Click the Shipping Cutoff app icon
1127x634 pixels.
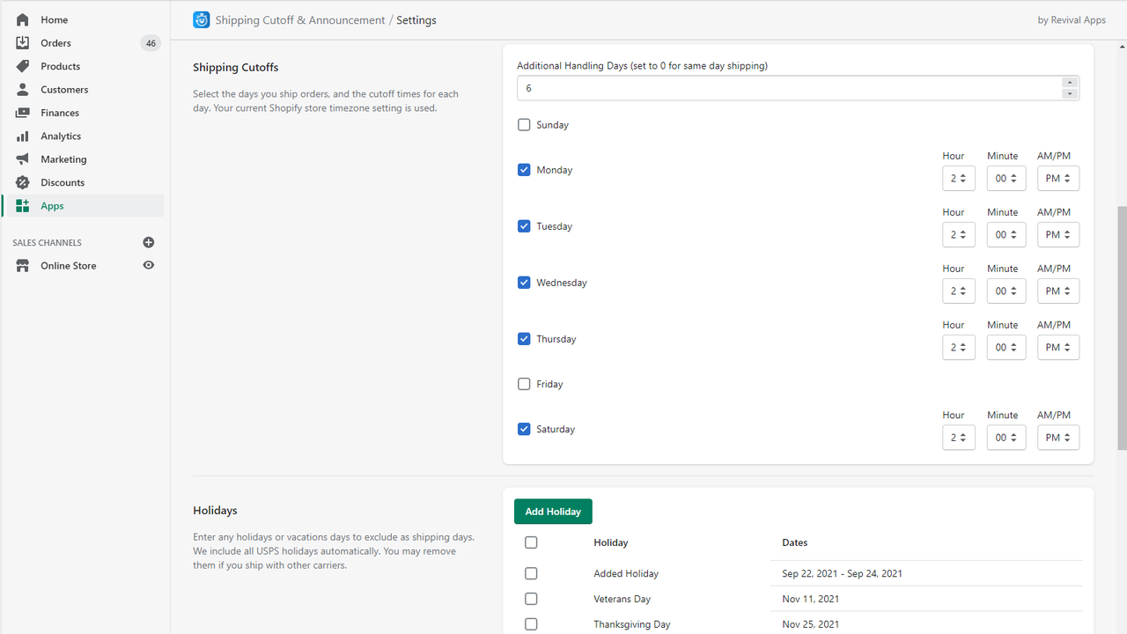click(x=201, y=19)
